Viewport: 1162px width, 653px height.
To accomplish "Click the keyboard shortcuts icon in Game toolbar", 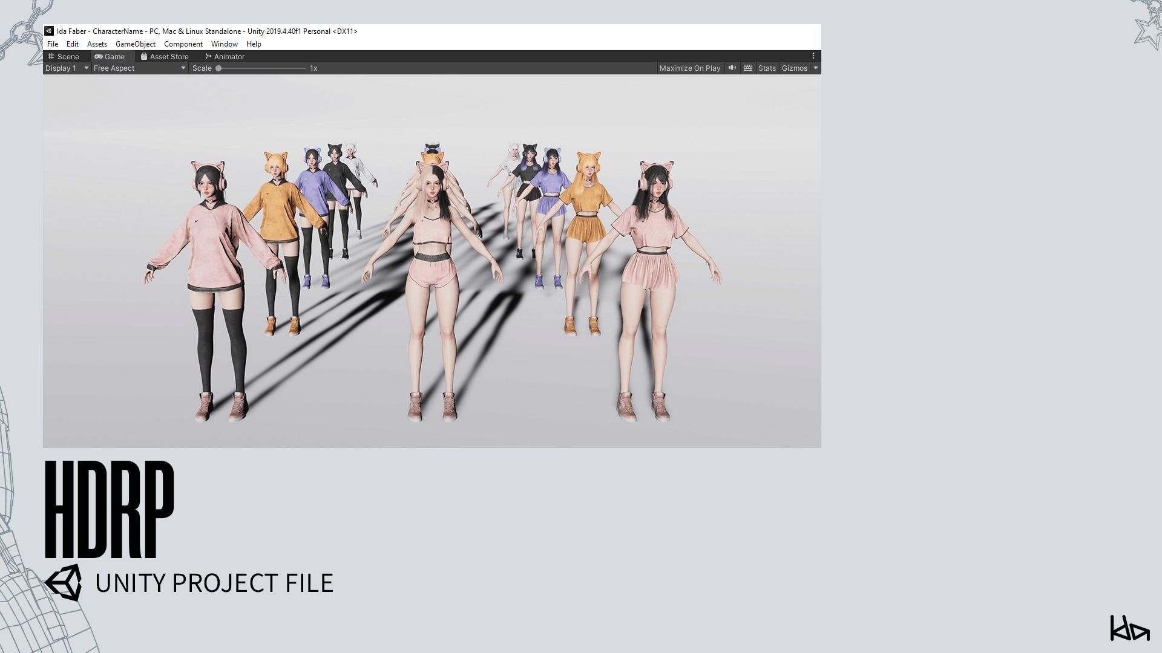I will click(748, 68).
